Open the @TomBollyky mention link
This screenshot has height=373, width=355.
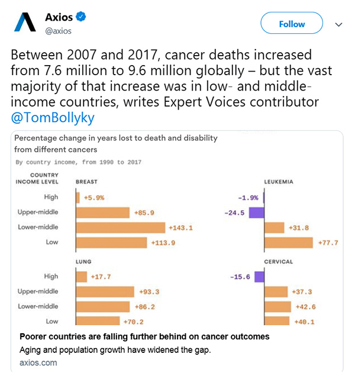click(53, 117)
